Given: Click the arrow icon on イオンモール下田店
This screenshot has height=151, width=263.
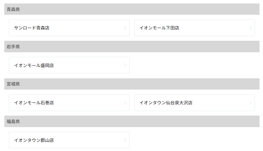Looking at the screenshot, I should coord(250,28).
